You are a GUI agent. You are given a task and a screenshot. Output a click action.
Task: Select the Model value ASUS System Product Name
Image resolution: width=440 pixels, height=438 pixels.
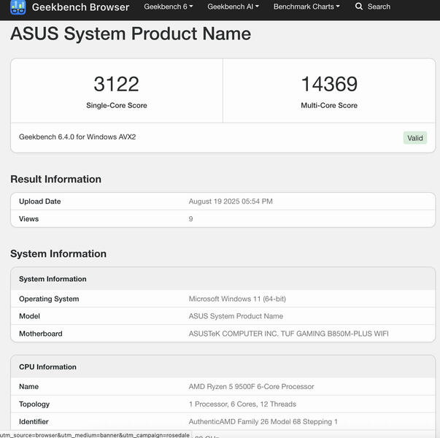[x=236, y=316]
